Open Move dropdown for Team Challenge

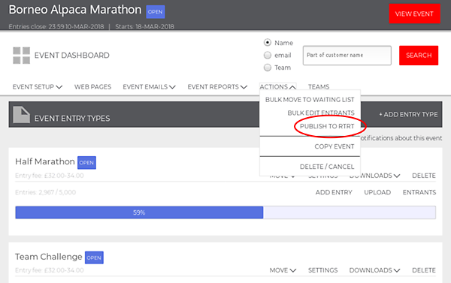[283, 270]
